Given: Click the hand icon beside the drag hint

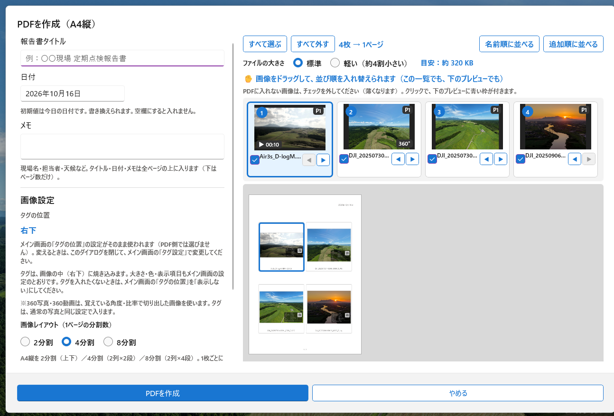Looking at the screenshot, I should pos(248,79).
